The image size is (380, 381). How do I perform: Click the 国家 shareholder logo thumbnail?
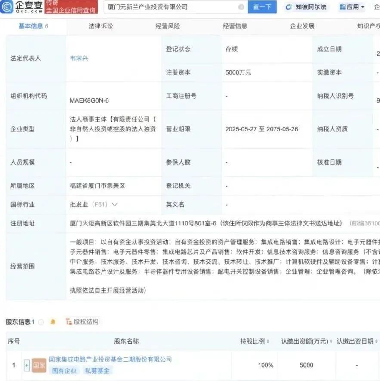coord(39,365)
